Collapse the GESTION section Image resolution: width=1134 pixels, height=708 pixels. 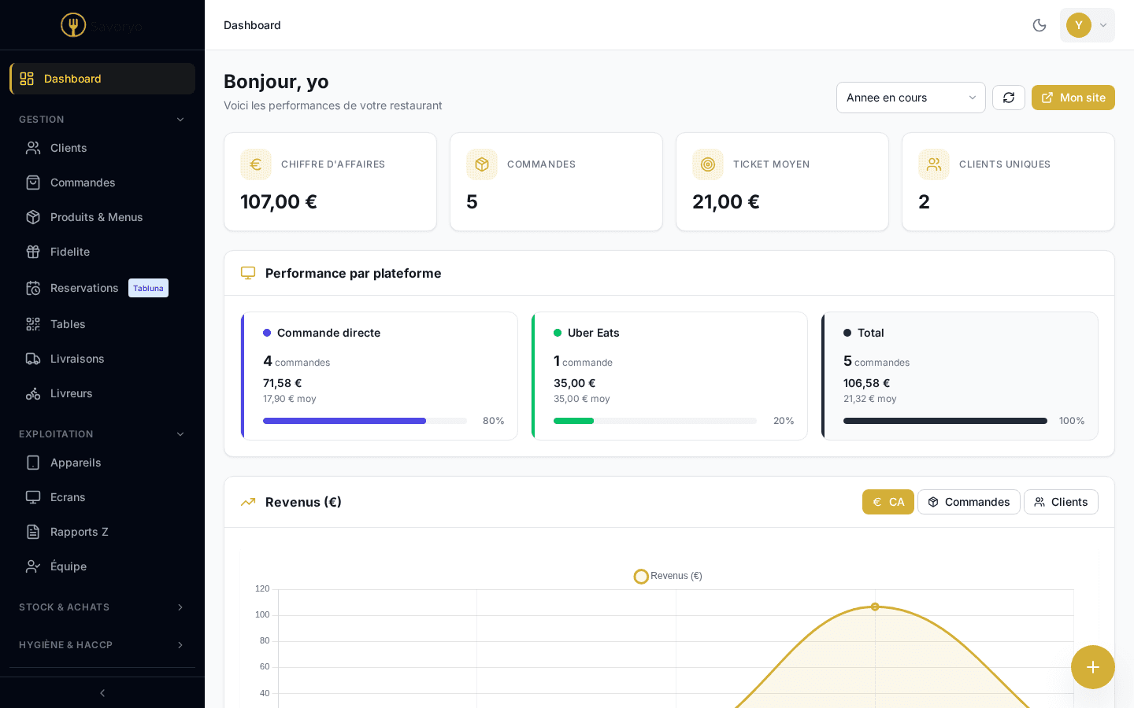(x=102, y=120)
